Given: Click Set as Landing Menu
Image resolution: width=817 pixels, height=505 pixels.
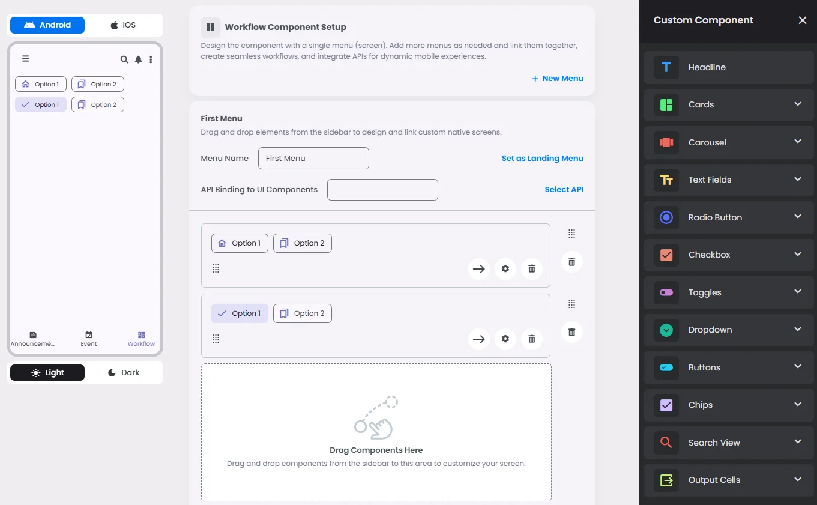Looking at the screenshot, I should click(x=542, y=159).
